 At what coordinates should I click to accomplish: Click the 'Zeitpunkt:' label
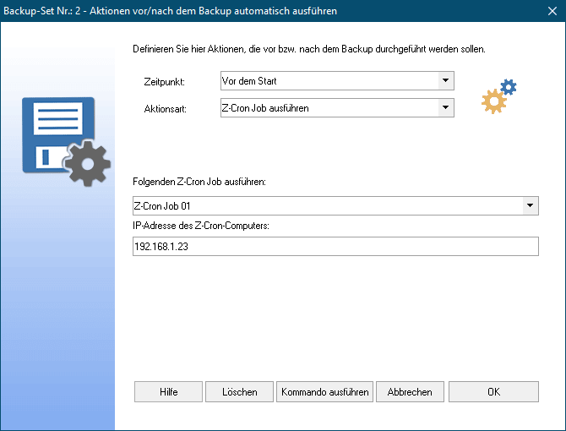tap(164, 82)
